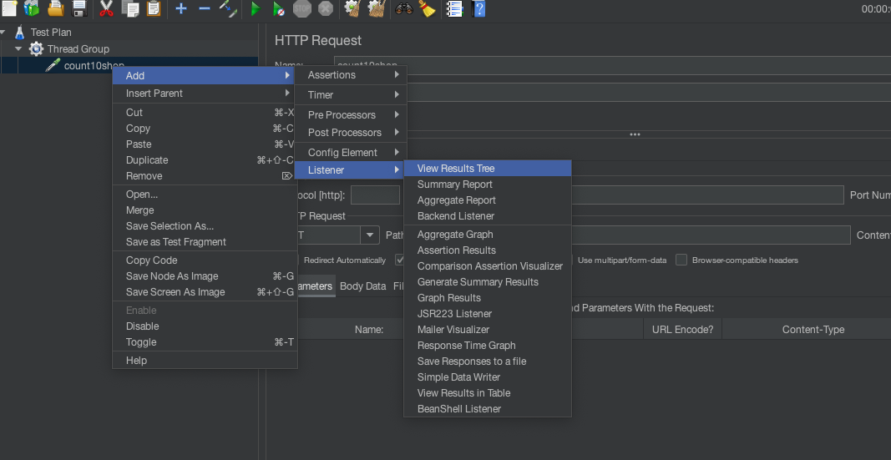Choose Graph Results listener
This screenshot has height=460, width=891.
pos(488,297)
